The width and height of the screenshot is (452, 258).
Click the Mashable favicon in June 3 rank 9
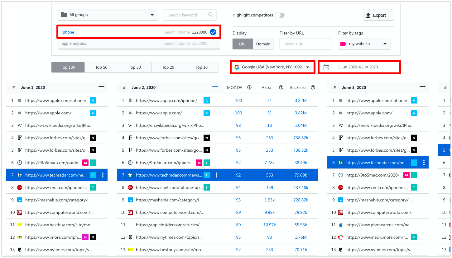(341, 200)
